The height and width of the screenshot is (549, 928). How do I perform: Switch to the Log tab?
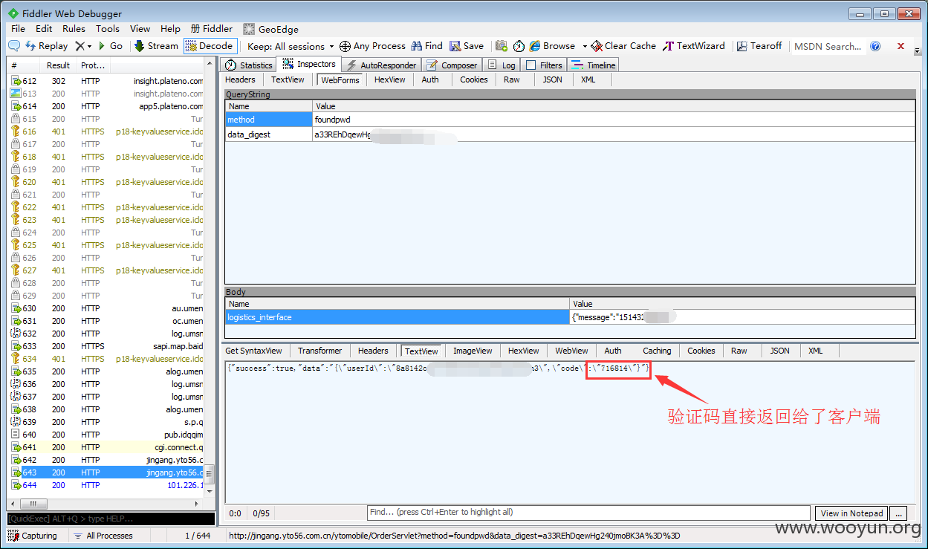pyautogui.click(x=502, y=65)
